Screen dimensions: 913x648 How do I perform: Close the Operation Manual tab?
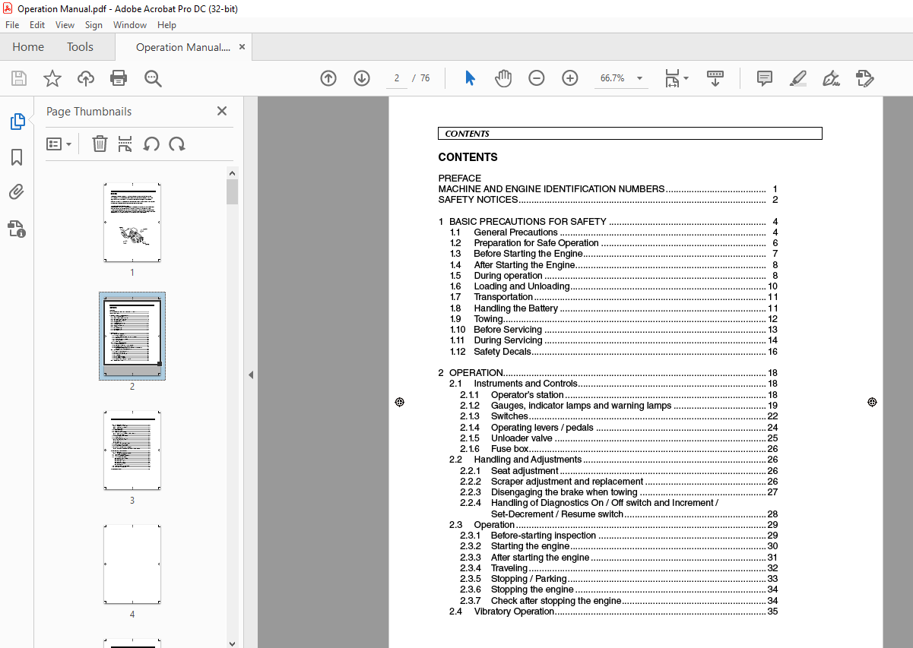point(243,47)
